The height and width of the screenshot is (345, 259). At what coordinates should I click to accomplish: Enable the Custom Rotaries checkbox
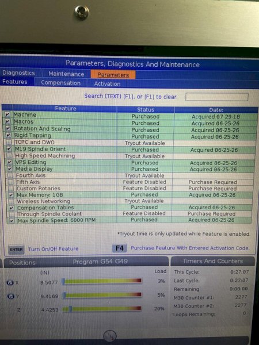point(11,189)
